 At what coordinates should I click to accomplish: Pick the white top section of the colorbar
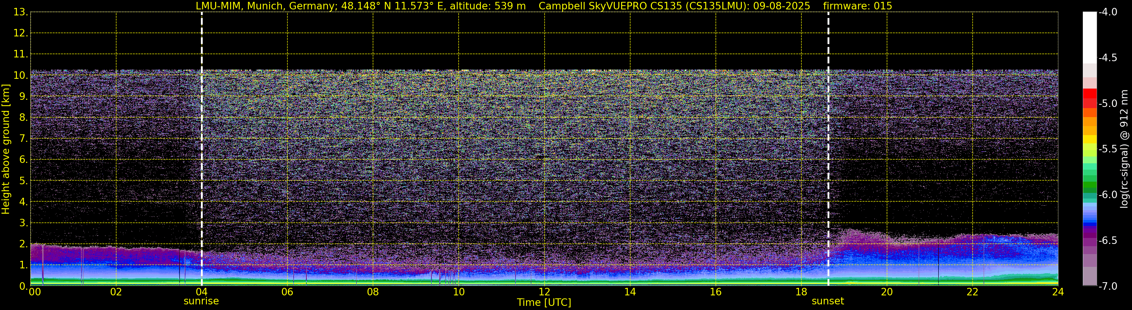[x=1090, y=38]
